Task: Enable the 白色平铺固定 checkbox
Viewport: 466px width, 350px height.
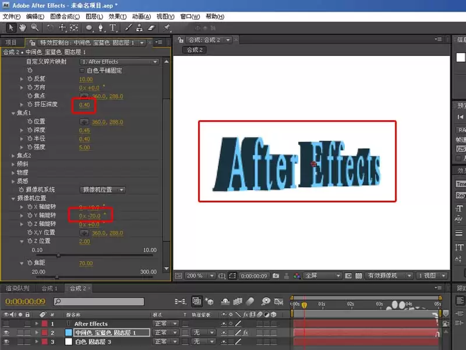Action: tap(82, 71)
